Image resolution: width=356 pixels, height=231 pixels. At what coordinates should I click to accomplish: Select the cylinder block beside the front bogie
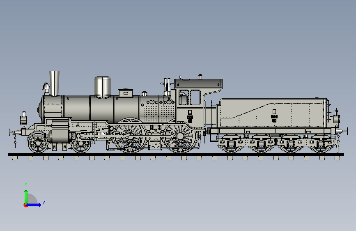click(x=60, y=132)
